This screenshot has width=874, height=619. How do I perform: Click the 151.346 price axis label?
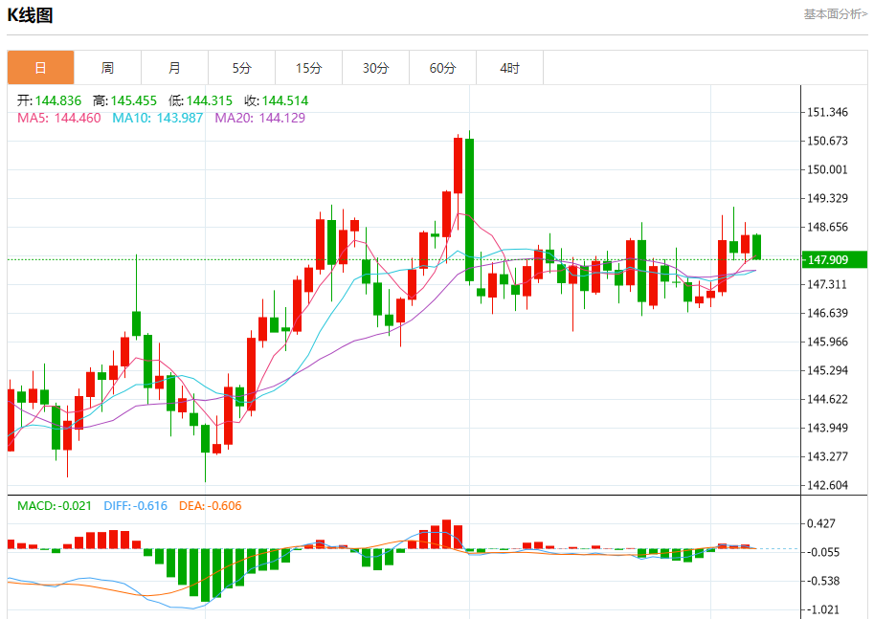coord(827,112)
